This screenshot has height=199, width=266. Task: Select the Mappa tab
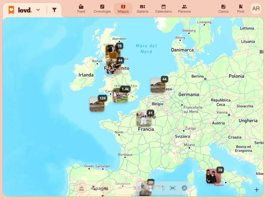pos(123,9)
